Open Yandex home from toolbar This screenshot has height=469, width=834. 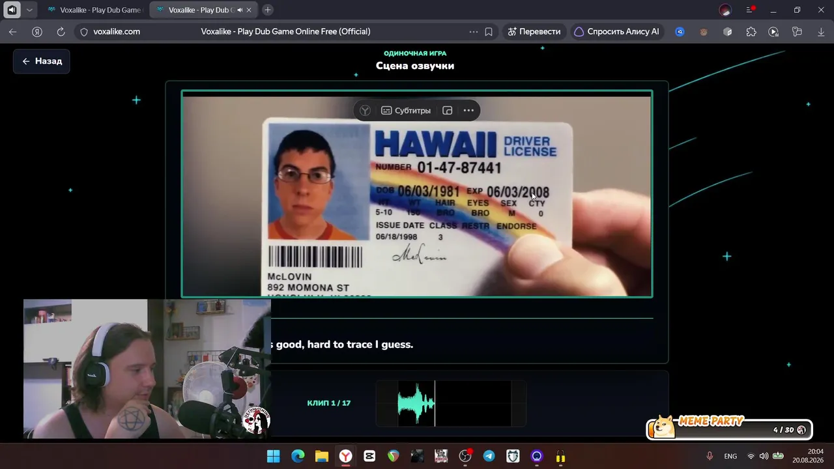(x=37, y=31)
